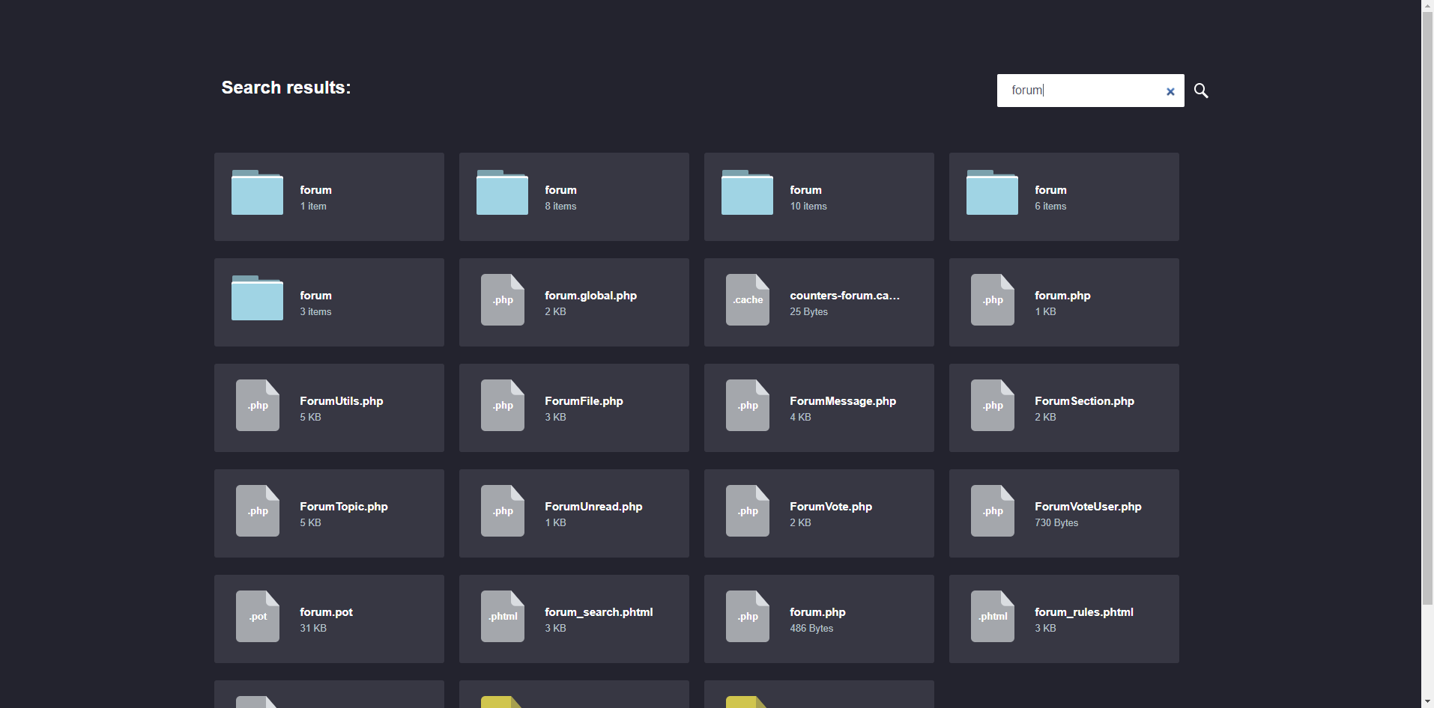The image size is (1434, 708).
Task: Open ForumMessage.php file
Action: (x=819, y=408)
